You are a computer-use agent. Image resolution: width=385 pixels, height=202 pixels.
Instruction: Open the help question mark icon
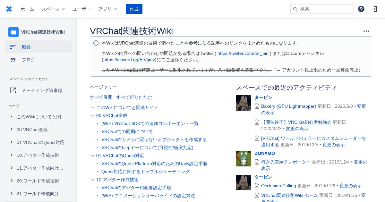361,9
